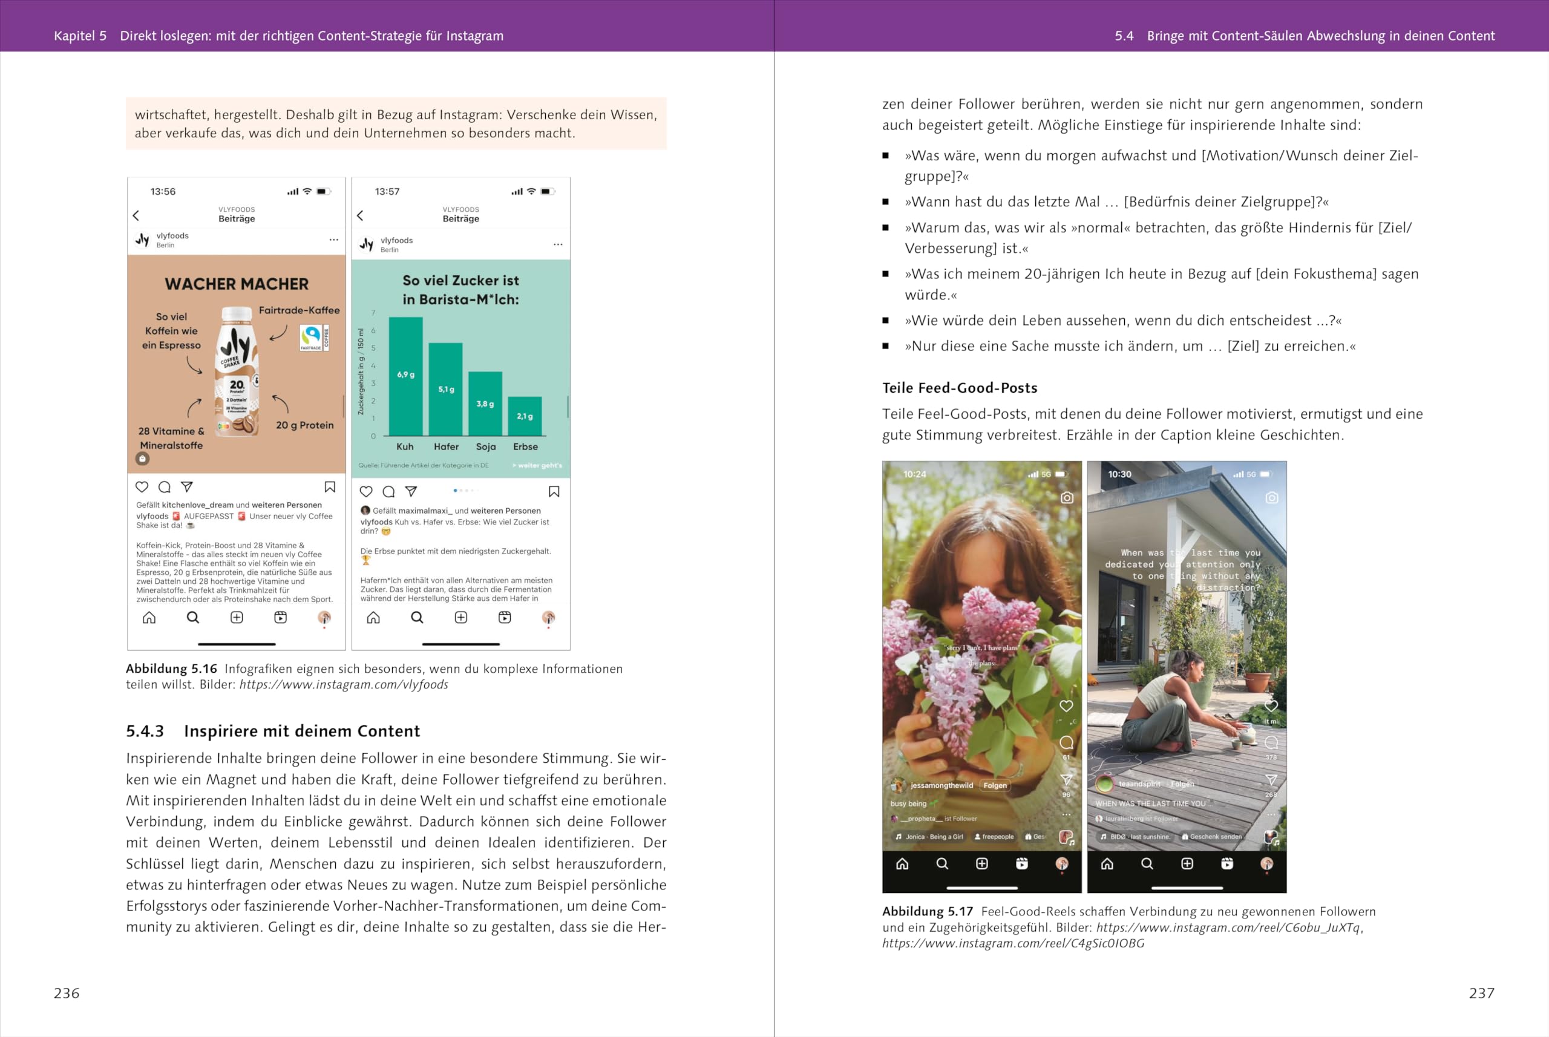Open camera icon in the jessamongthewild reel

(1067, 497)
